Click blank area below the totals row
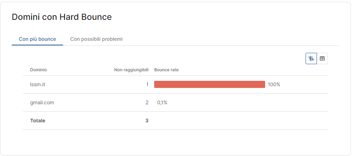The image size is (352, 156). (x=175, y=141)
